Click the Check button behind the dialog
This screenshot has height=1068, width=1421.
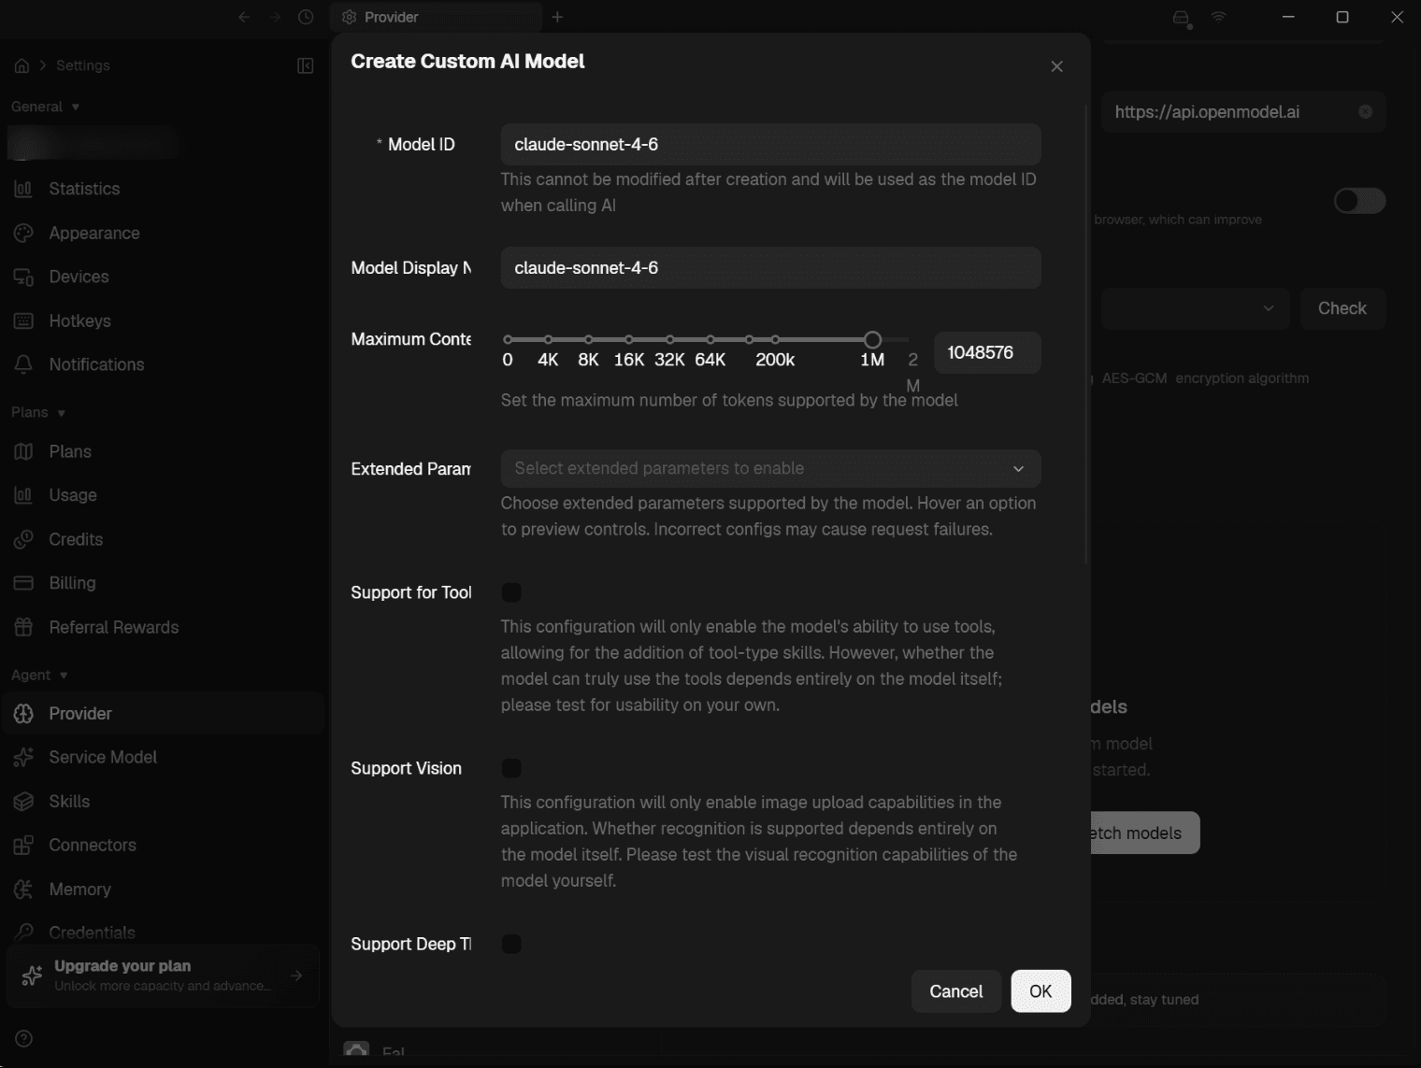[1342, 308]
